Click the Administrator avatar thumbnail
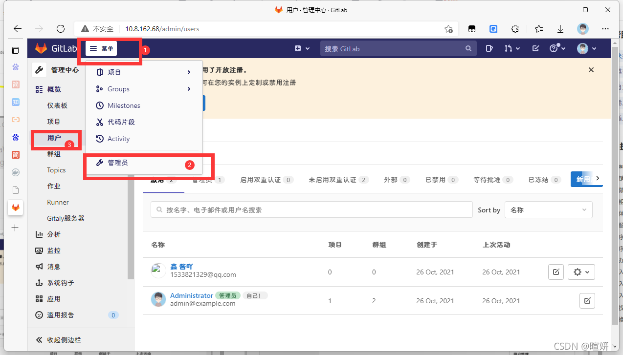The height and width of the screenshot is (355, 623). pyautogui.click(x=158, y=299)
